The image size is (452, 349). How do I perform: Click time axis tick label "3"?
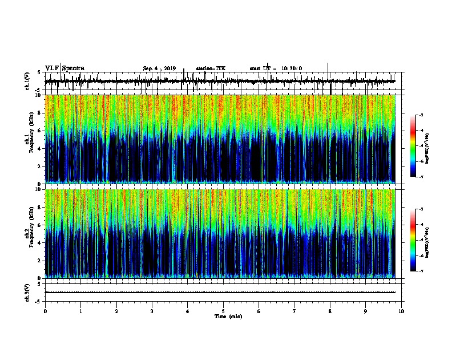pos(152,311)
